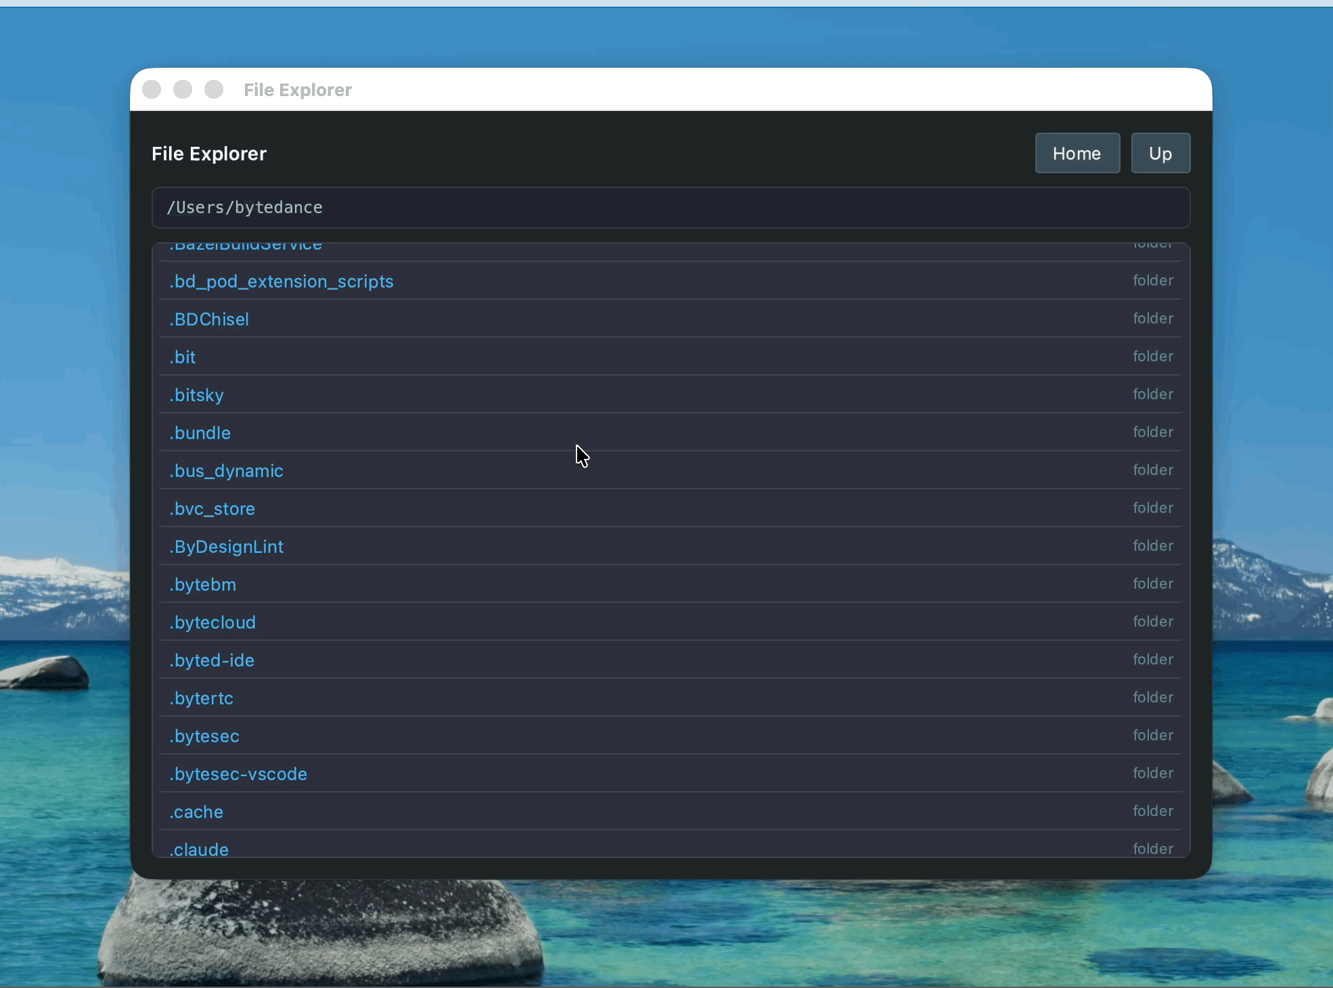Focus the /Users/bytedance path field
The height and width of the screenshot is (988, 1333).
671,208
